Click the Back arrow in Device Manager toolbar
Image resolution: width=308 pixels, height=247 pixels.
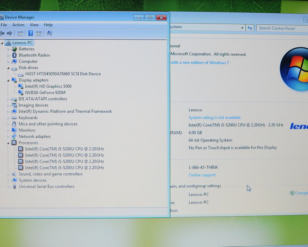(2, 33)
